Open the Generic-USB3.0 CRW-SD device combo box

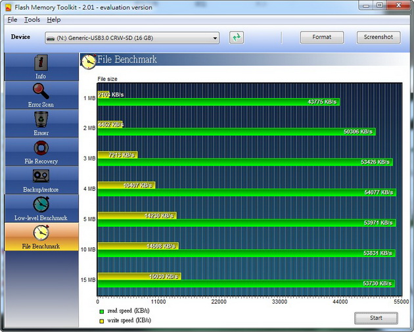click(x=131, y=38)
